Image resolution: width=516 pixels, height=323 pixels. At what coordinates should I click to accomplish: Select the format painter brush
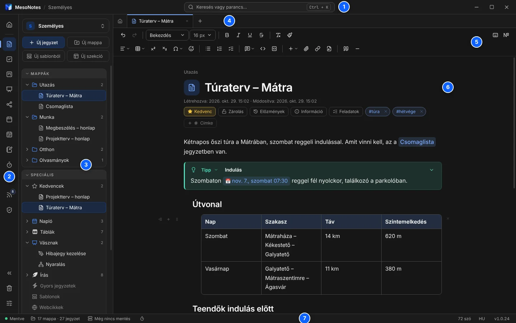pos(290,35)
